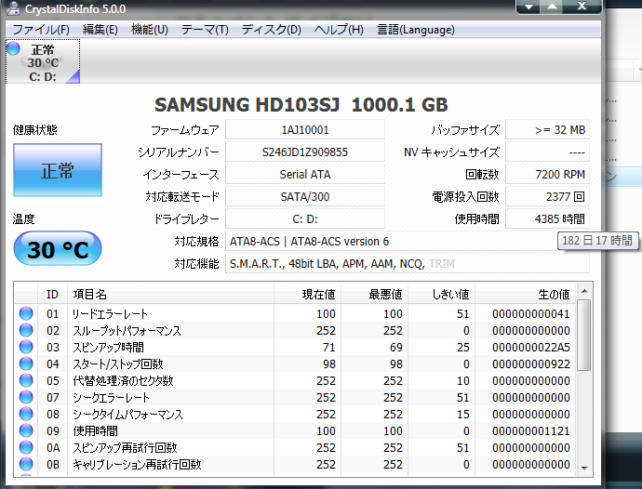Click the S.M.A.R.T. features field
The width and height of the screenshot is (642, 489).
pyautogui.click(x=408, y=263)
